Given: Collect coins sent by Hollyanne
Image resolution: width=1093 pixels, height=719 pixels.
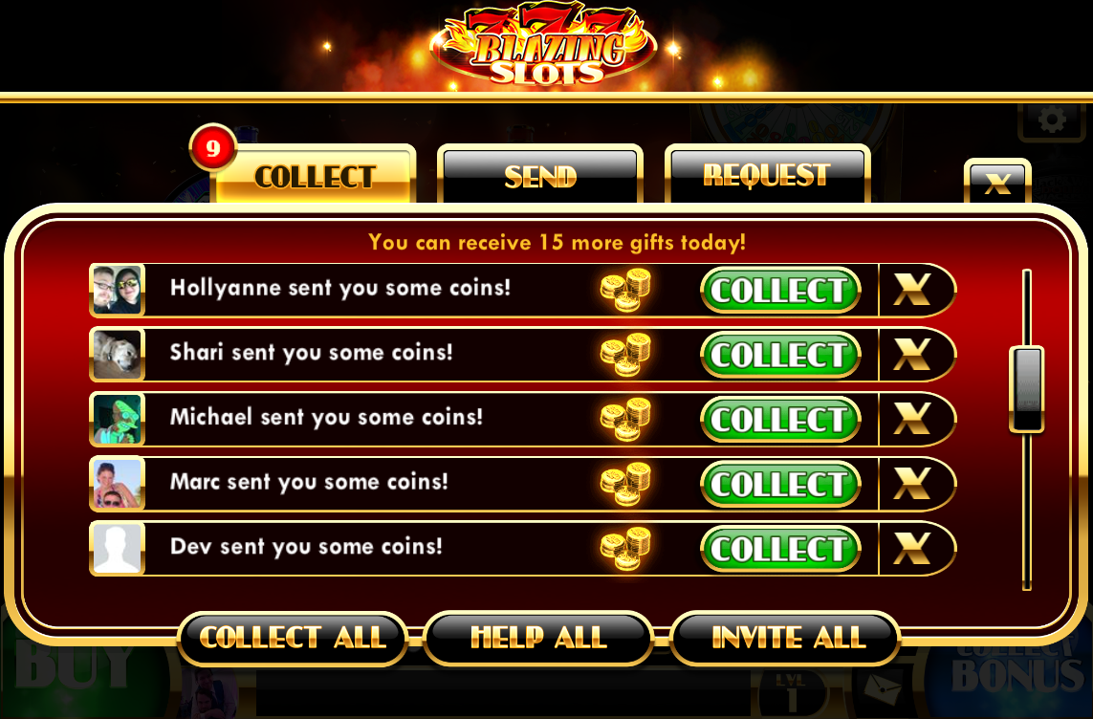Looking at the screenshot, I should [780, 290].
